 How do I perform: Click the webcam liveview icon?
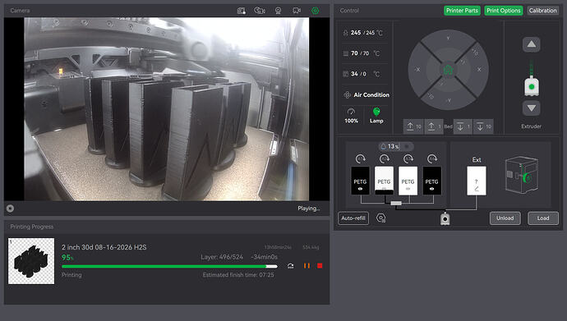[278, 11]
